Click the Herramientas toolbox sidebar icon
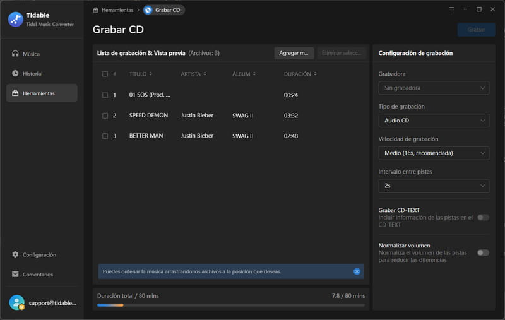This screenshot has height=320, width=505. pyautogui.click(x=15, y=93)
